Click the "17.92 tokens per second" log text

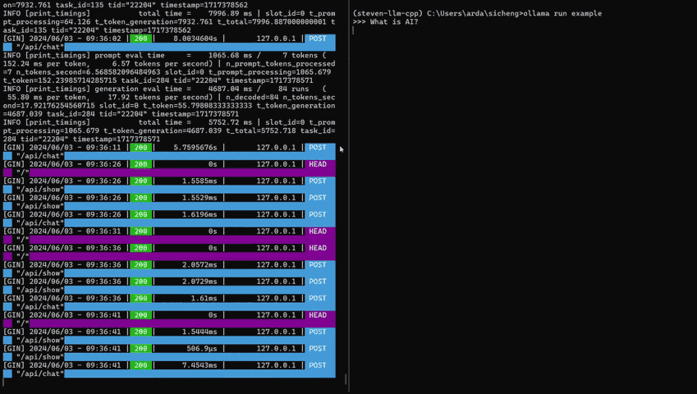(x=158, y=98)
